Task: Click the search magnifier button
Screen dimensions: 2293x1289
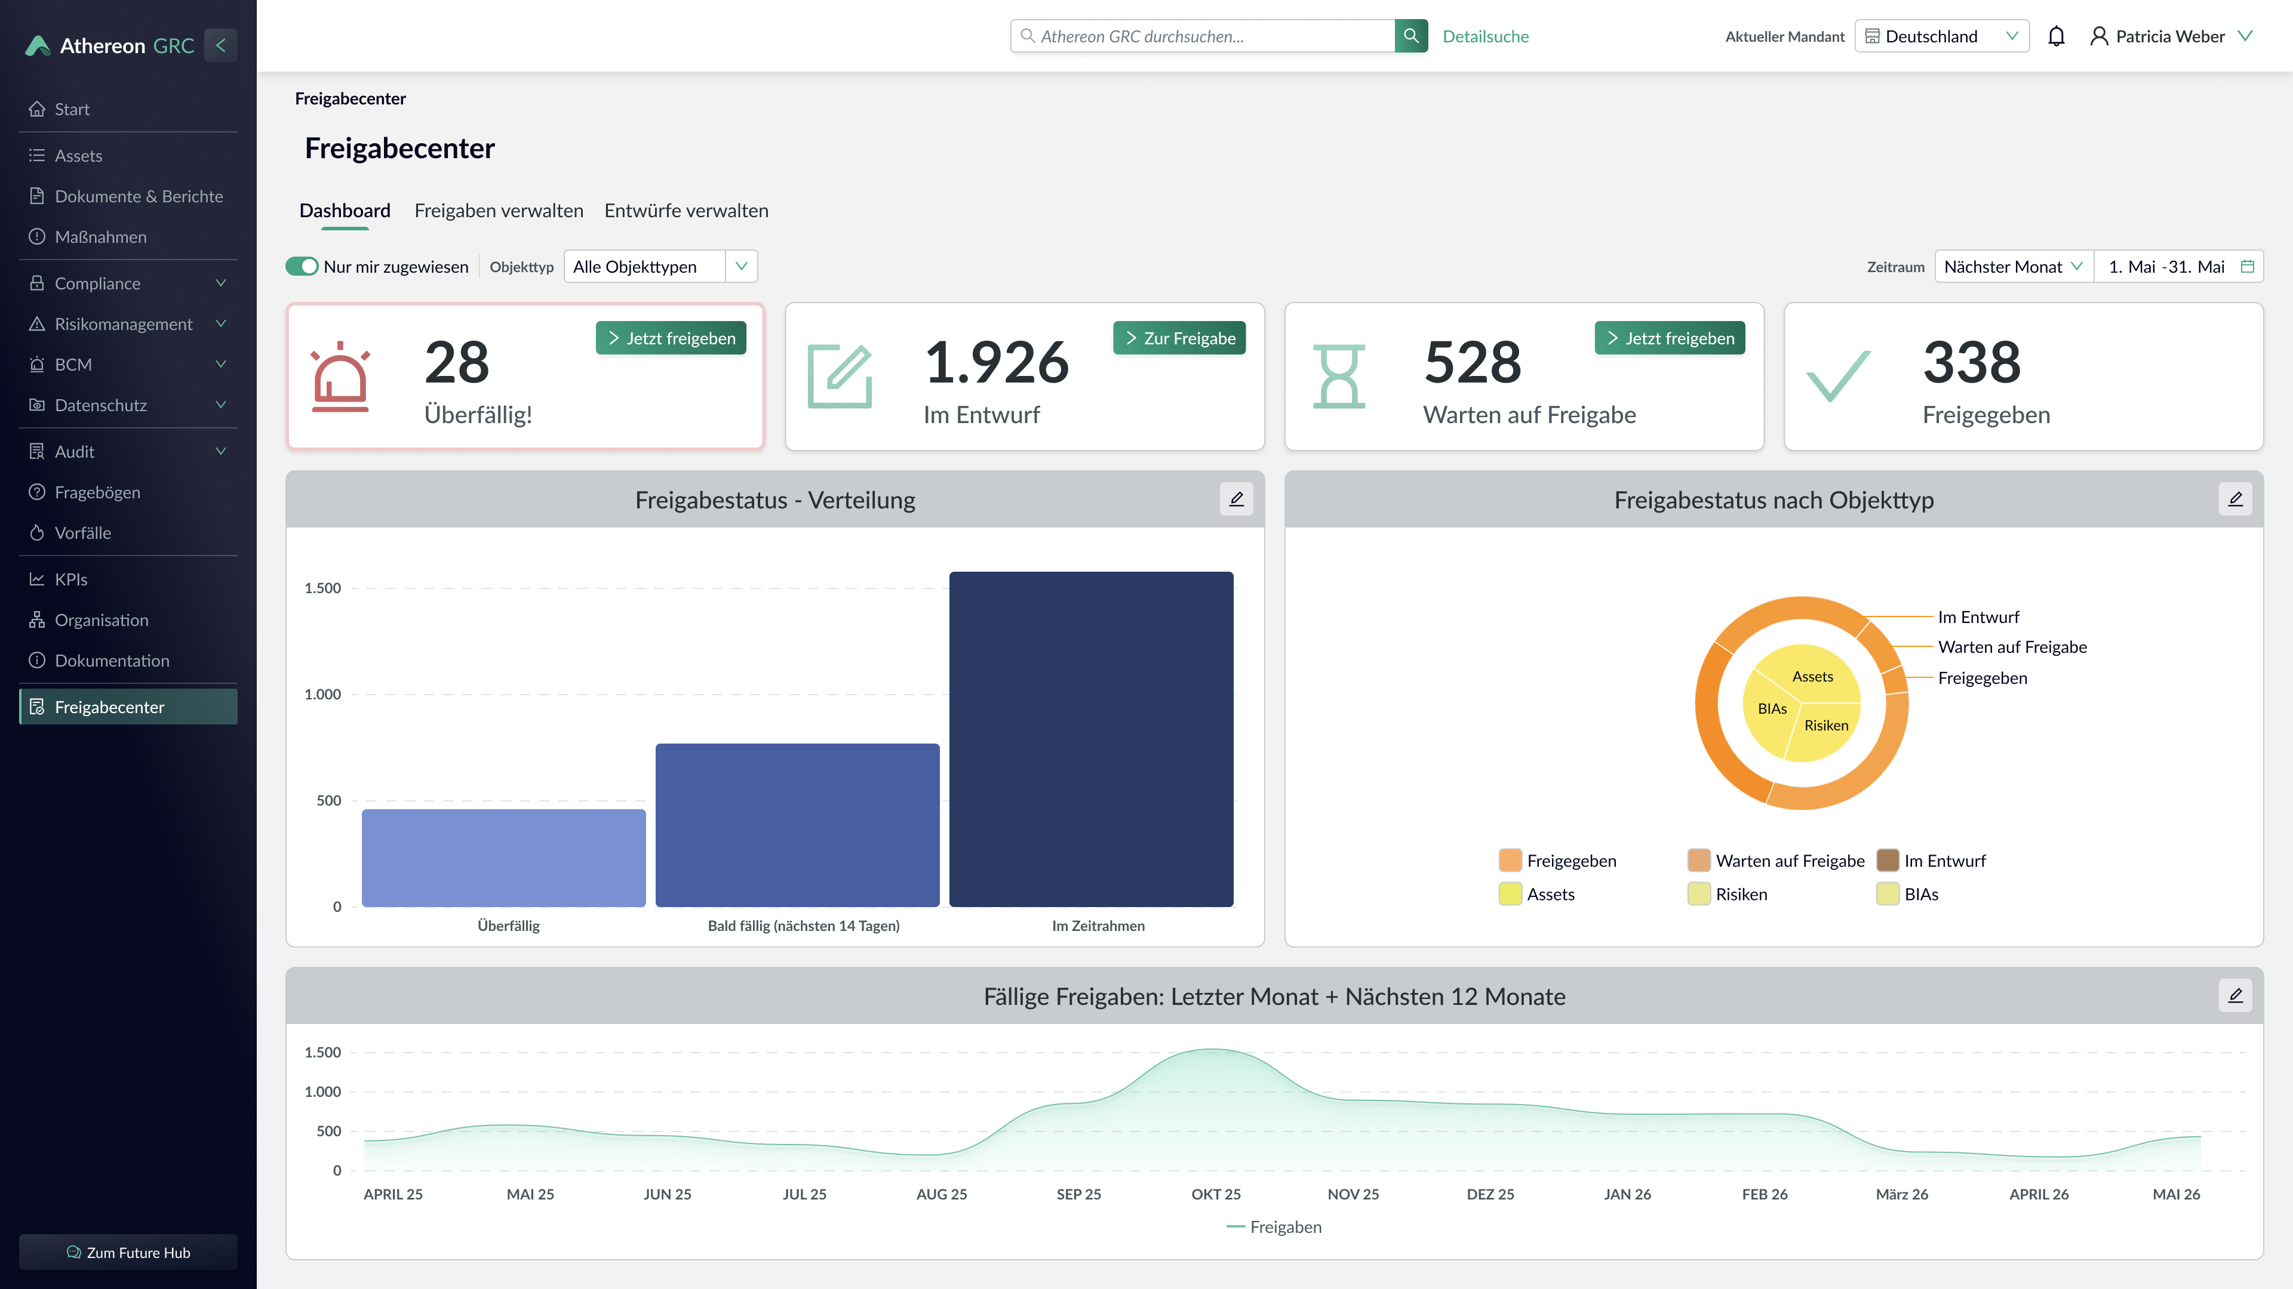Action: click(x=1411, y=36)
